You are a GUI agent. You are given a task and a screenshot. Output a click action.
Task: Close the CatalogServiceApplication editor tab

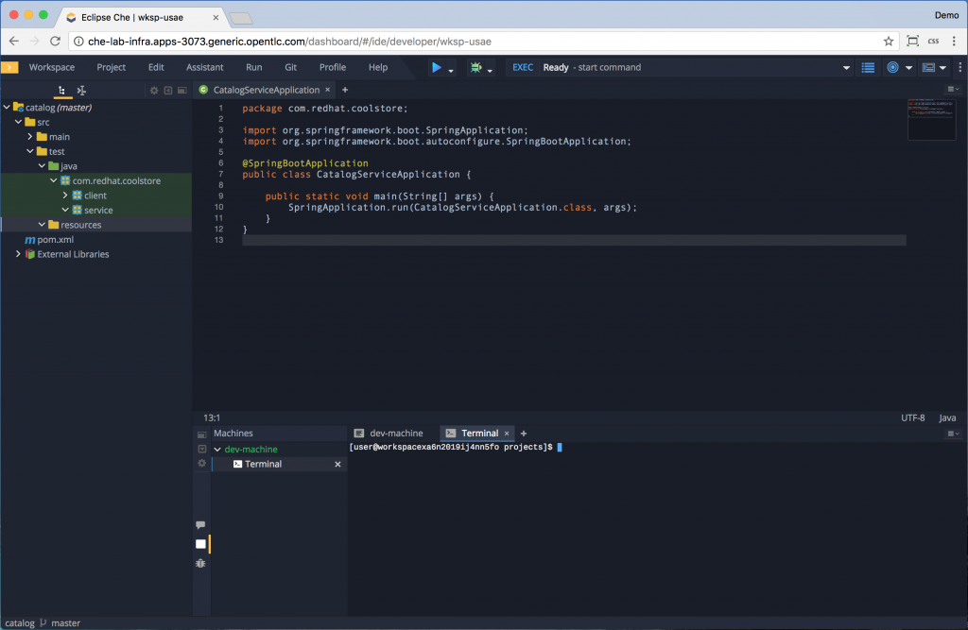click(328, 90)
